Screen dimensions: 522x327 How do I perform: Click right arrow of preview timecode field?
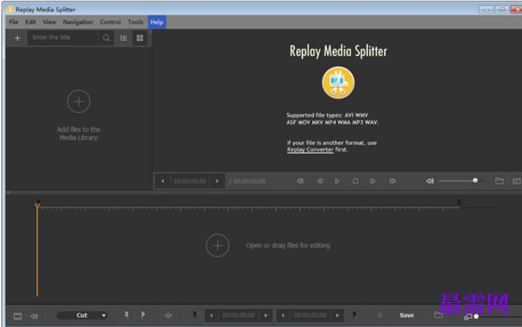(217, 181)
